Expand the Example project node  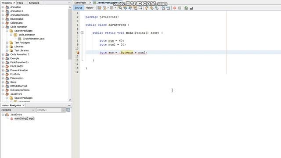point(3,58)
